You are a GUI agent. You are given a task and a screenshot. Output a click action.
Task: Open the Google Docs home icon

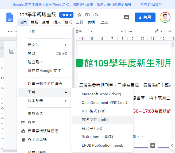10,17
